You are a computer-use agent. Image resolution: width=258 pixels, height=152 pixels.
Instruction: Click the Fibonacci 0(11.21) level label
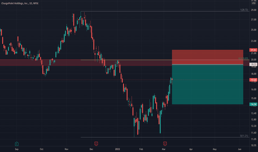click(244, 136)
